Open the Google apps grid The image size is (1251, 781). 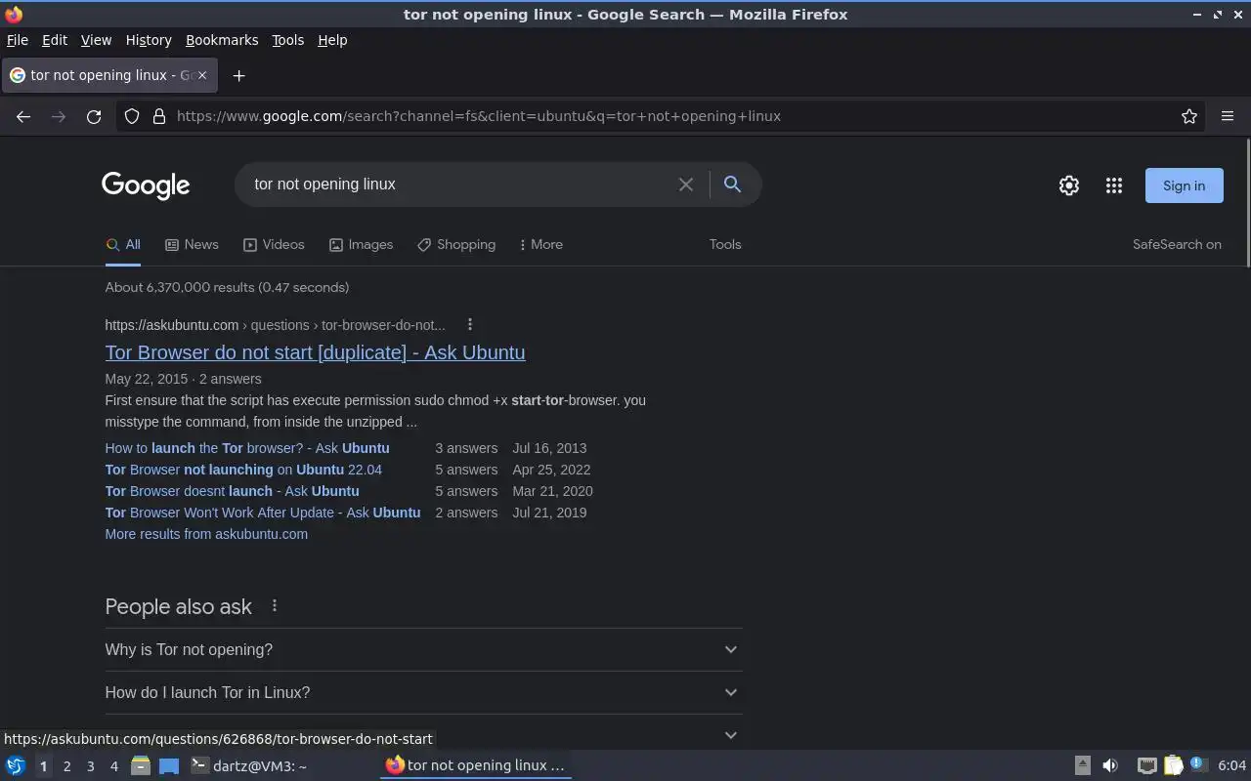tap(1114, 185)
